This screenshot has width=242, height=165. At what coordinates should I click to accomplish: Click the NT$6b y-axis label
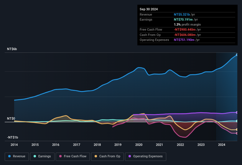(x=12, y=49)
